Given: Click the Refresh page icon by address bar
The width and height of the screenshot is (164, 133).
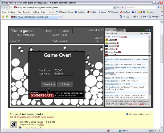Looking at the screenshot, I should click(x=118, y=7).
